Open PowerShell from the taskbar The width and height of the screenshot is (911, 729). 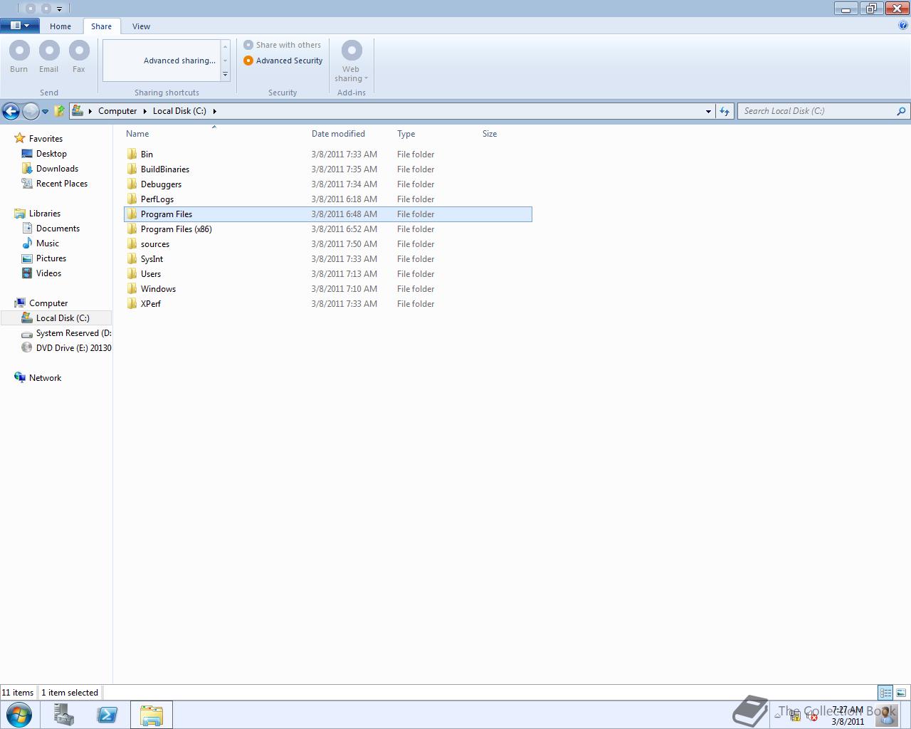pos(107,715)
